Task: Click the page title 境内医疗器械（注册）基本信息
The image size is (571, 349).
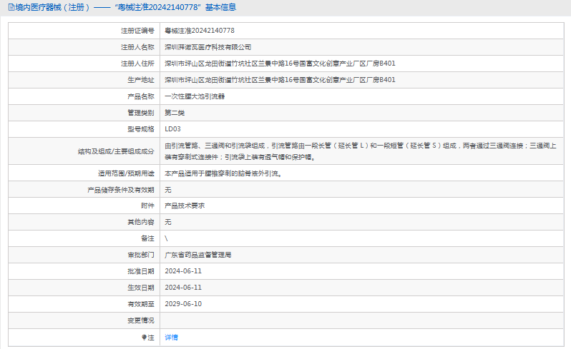Action: tap(125, 7)
